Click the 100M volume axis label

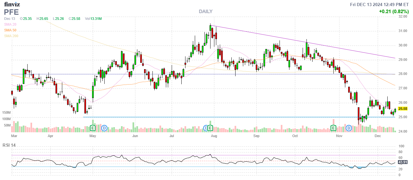pos(6,119)
